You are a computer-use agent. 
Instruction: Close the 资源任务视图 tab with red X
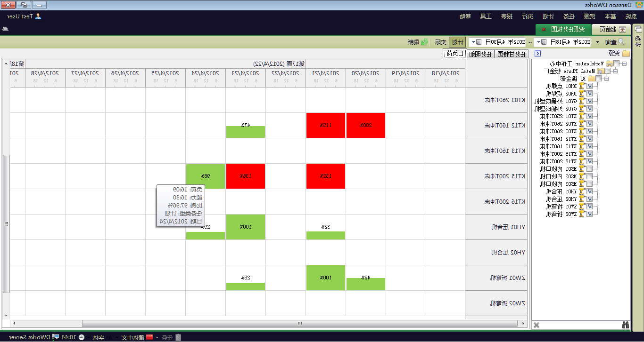click(544, 30)
